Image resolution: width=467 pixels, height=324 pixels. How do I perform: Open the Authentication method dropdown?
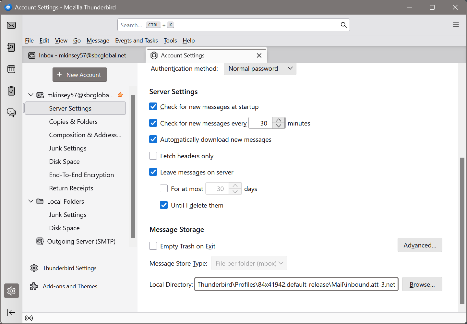[x=260, y=69]
